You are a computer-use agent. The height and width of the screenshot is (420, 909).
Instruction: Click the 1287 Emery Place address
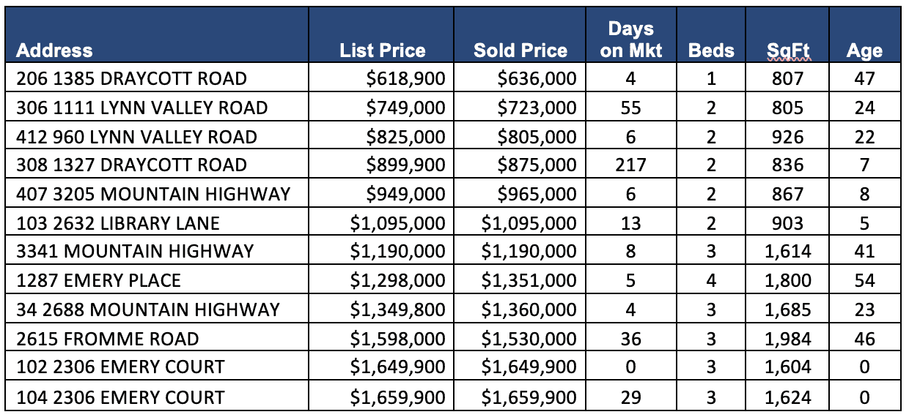point(98,280)
